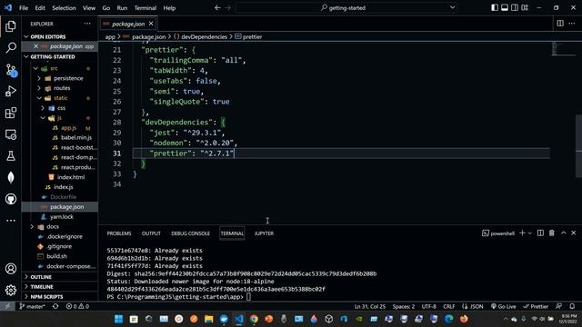Open command center dropdown chevron
The image size is (582, 327).
453,7
